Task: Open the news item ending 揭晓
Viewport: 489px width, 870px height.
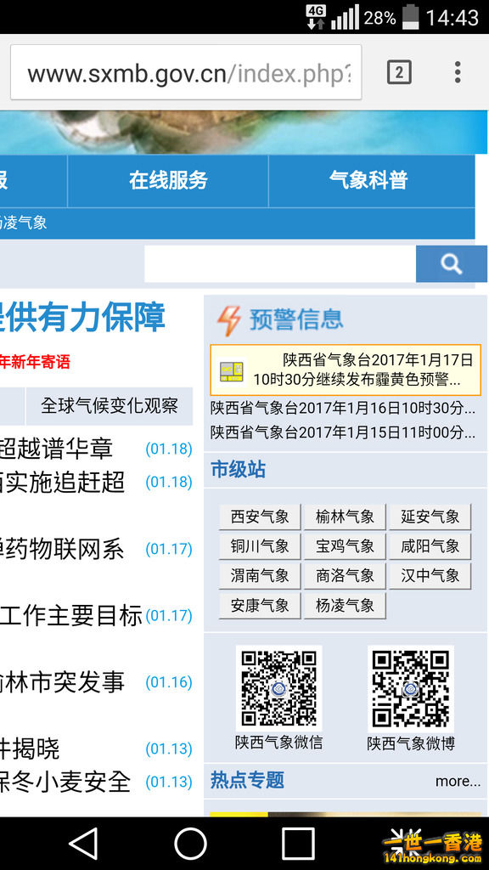Action: click(30, 749)
